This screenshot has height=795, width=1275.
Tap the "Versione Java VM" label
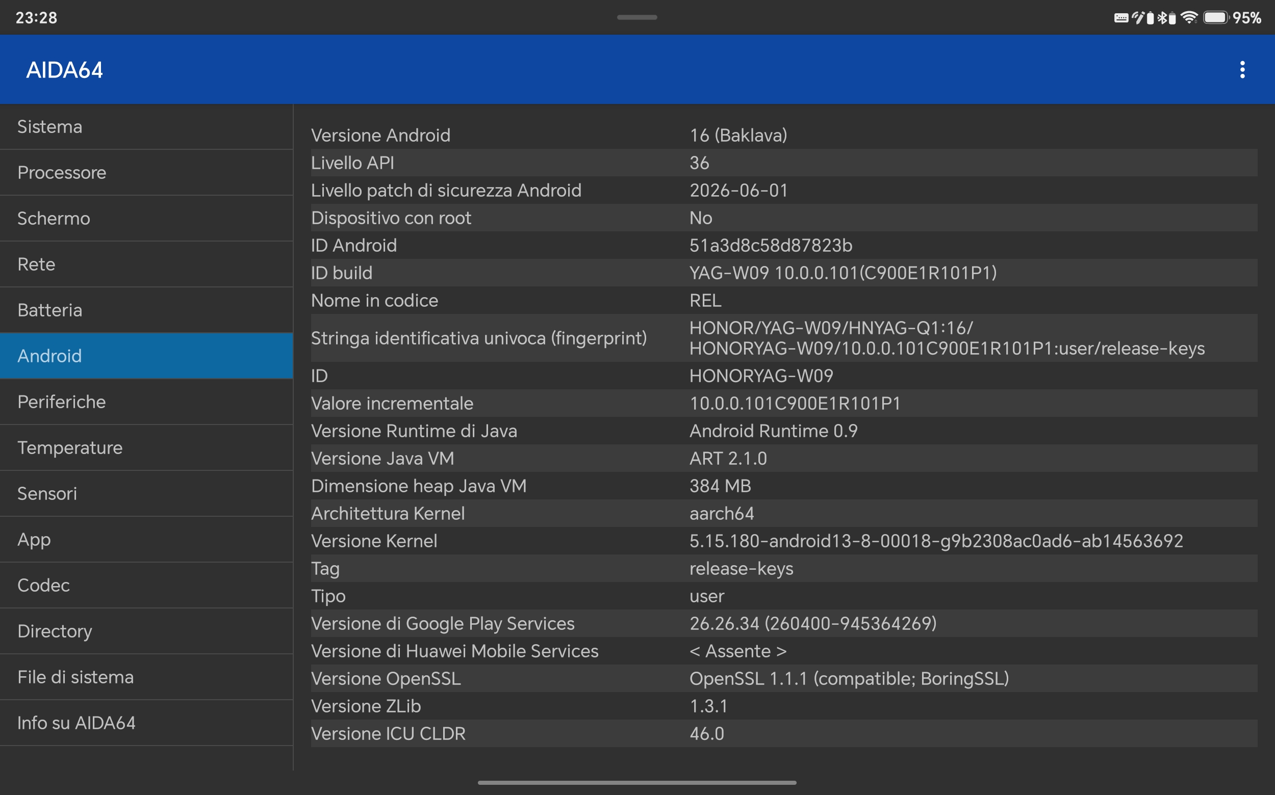tap(382, 459)
